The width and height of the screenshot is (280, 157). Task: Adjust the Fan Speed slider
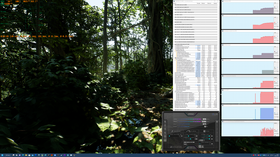[x=204, y=144]
